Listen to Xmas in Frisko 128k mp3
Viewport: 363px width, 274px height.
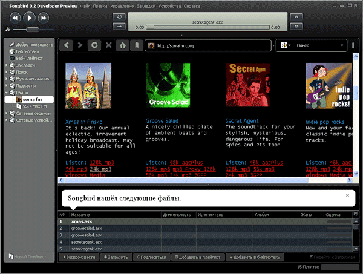point(102,163)
